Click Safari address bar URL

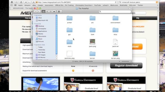[x=76, y=2]
